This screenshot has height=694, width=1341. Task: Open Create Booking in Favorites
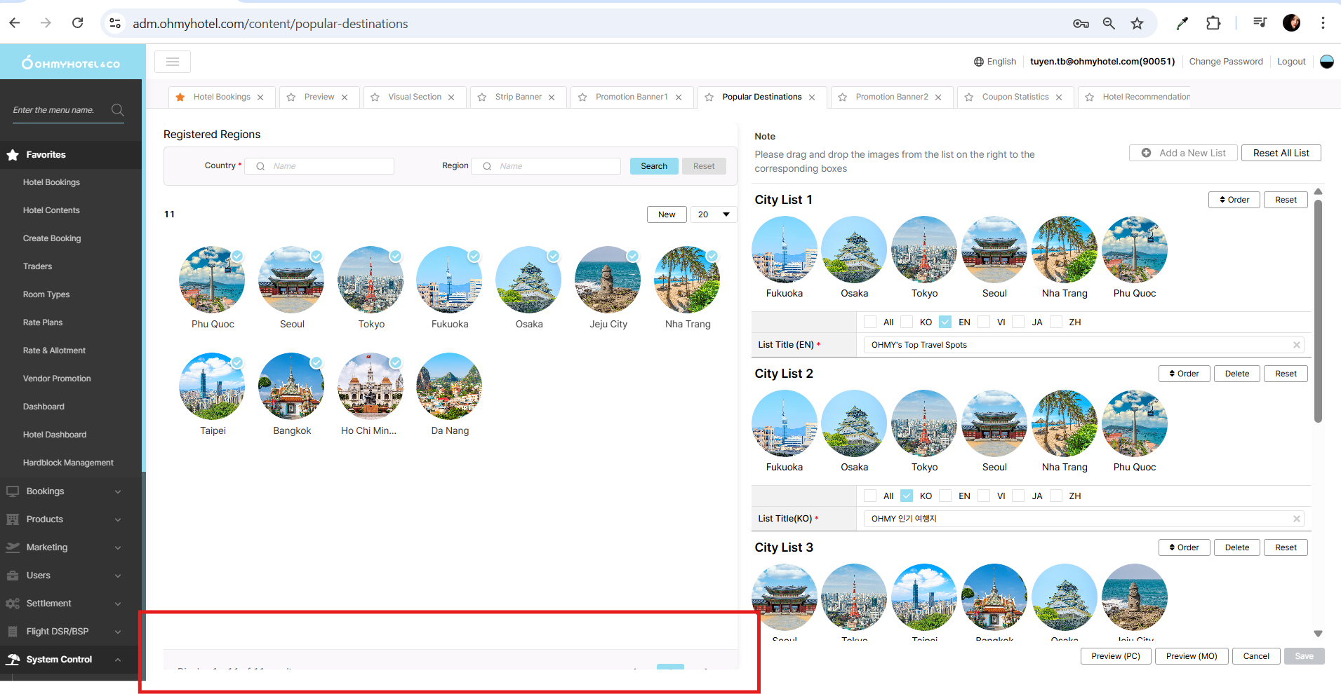52,238
